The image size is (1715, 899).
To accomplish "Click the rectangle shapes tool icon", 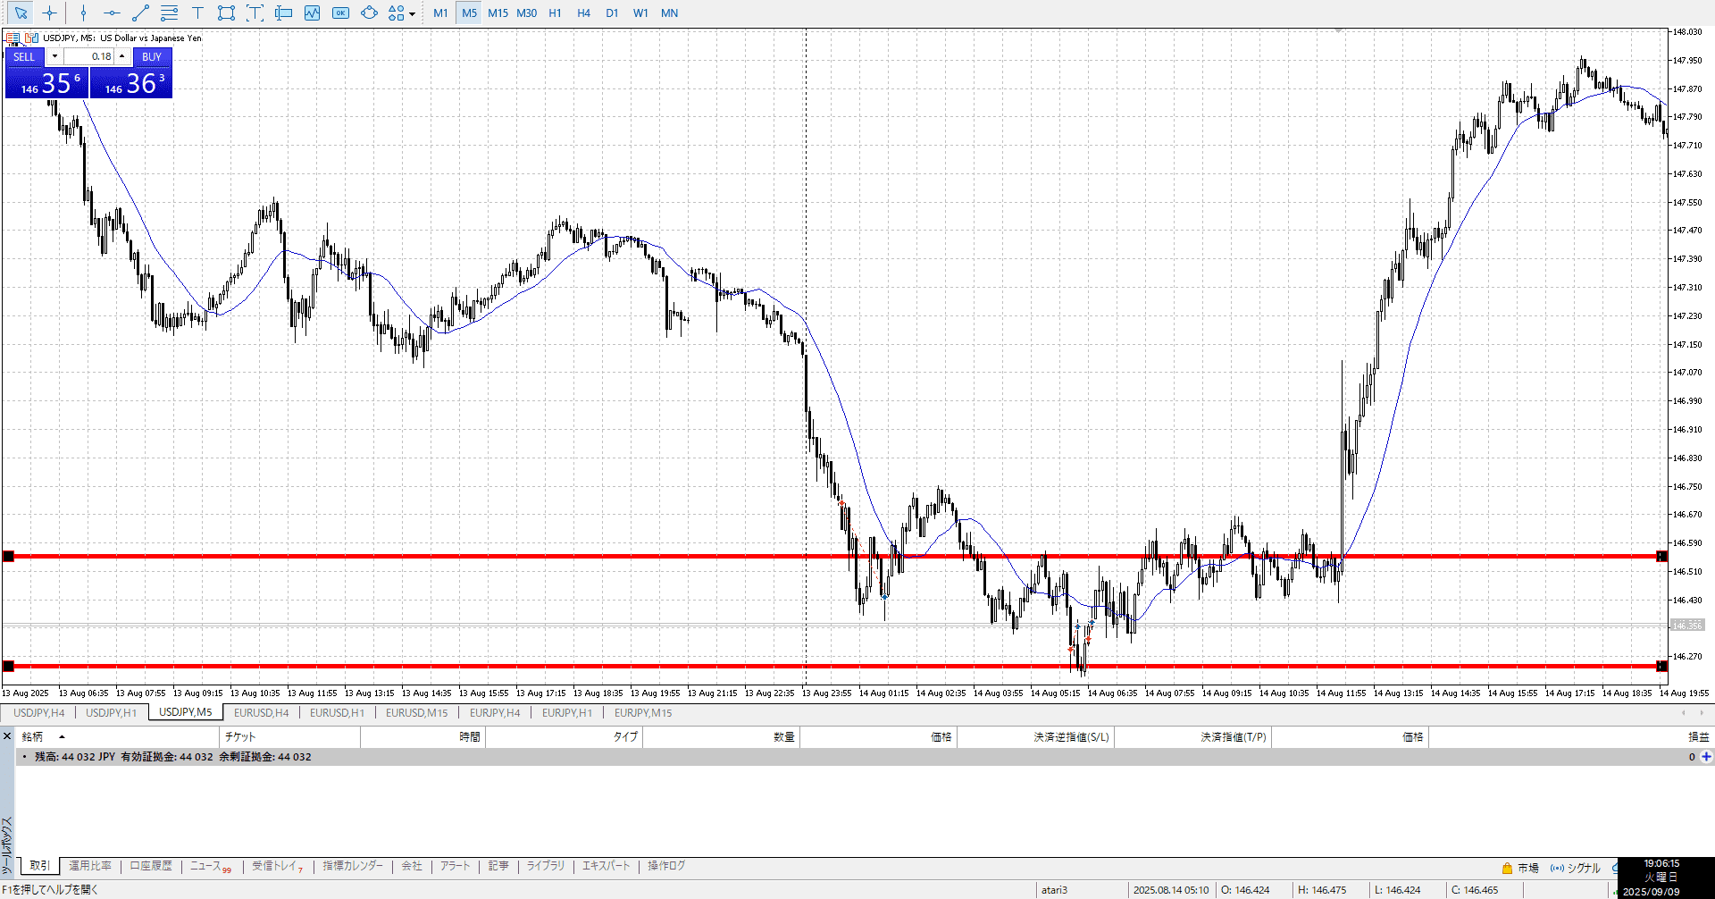I will [226, 13].
